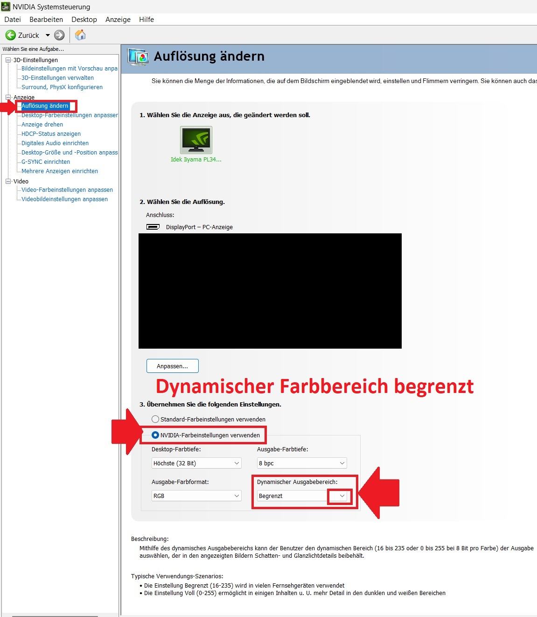The height and width of the screenshot is (617, 537).
Task: Open Digitales Audio einrichten
Action: (55, 143)
